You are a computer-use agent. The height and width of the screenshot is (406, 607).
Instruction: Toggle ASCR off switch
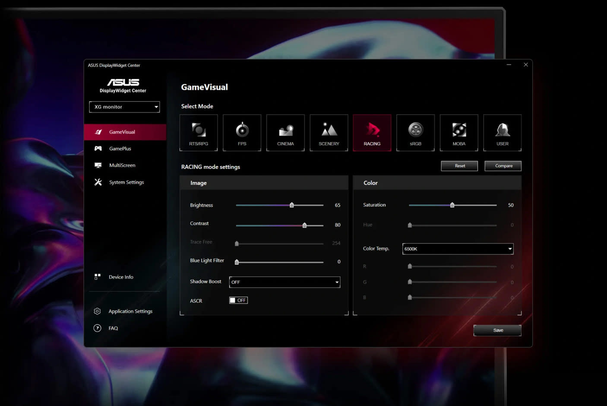coord(238,300)
